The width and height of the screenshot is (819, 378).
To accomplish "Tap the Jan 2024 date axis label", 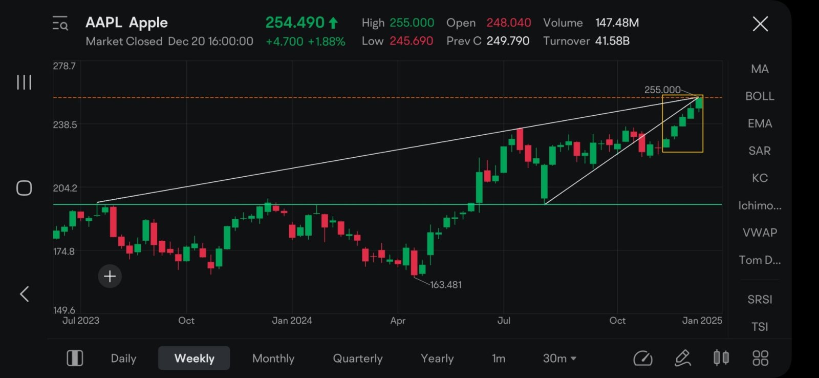I will [x=292, y=321].
